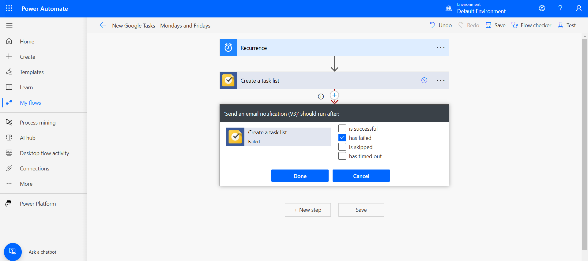Viewport: 588px width, 261px height.
Task: Enable the 'is successful' checkbox
Action: [x=342, y=129]
